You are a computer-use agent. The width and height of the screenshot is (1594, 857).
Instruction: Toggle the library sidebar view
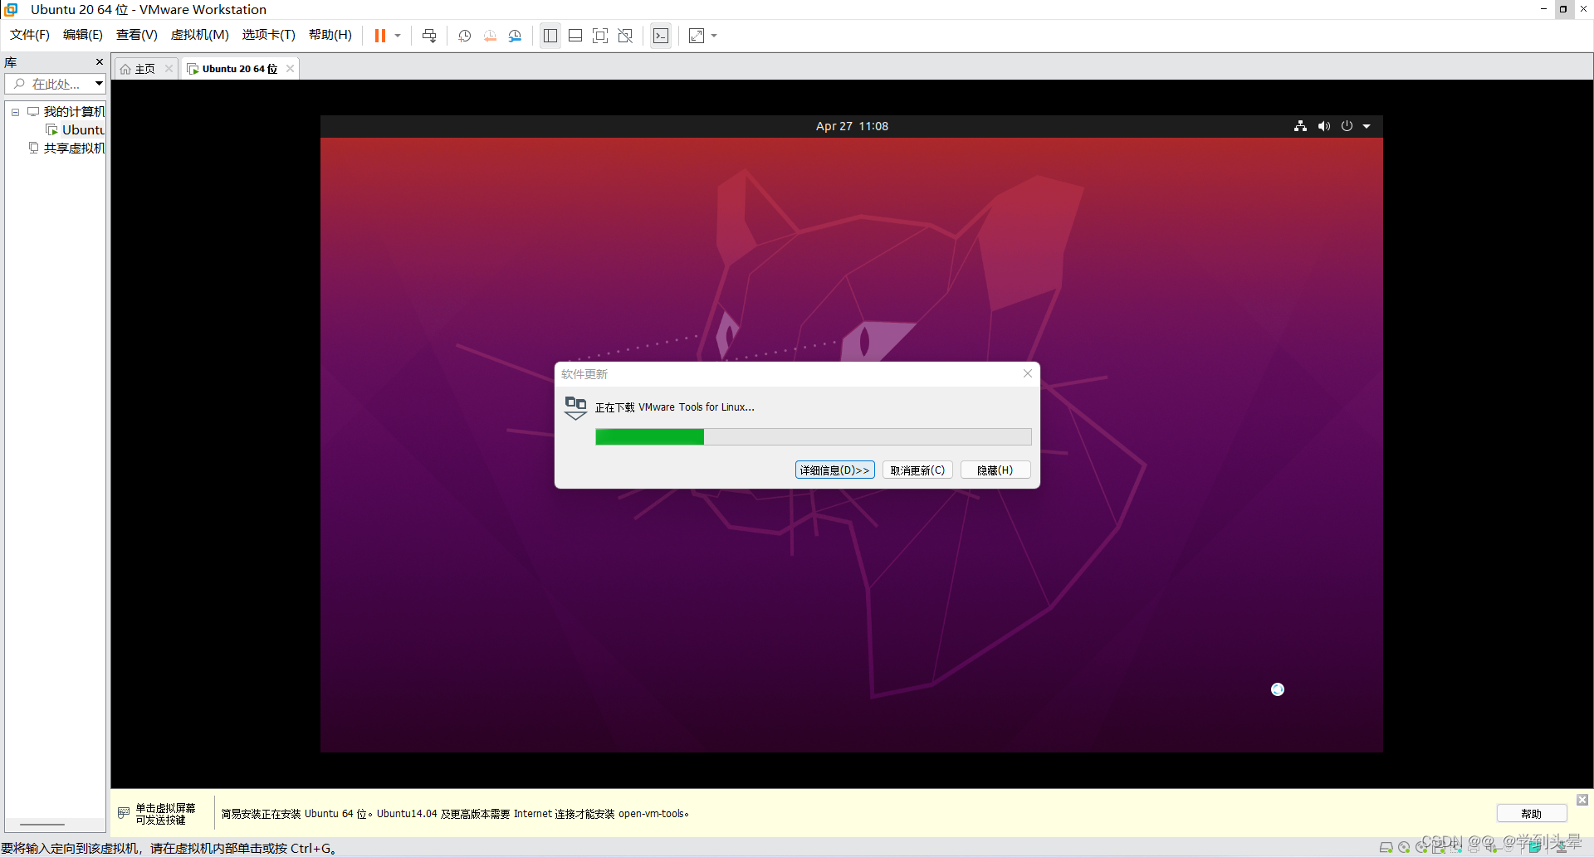(x=550, y=36)
